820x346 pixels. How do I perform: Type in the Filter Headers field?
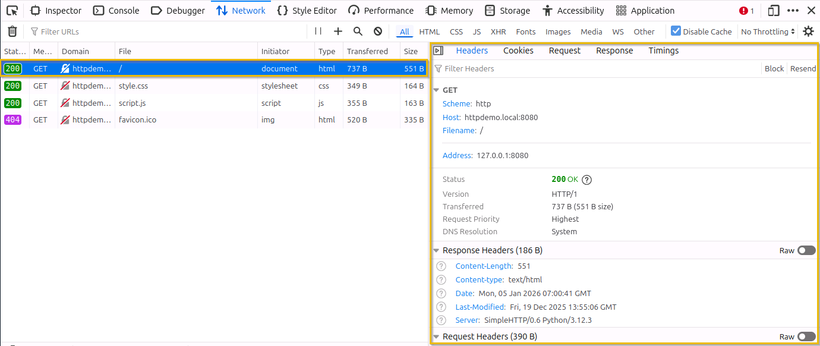(x=475, y=68)
